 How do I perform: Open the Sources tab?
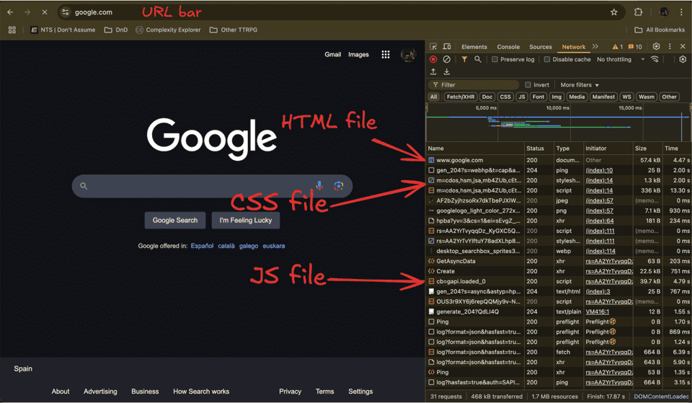click(540, 47)
